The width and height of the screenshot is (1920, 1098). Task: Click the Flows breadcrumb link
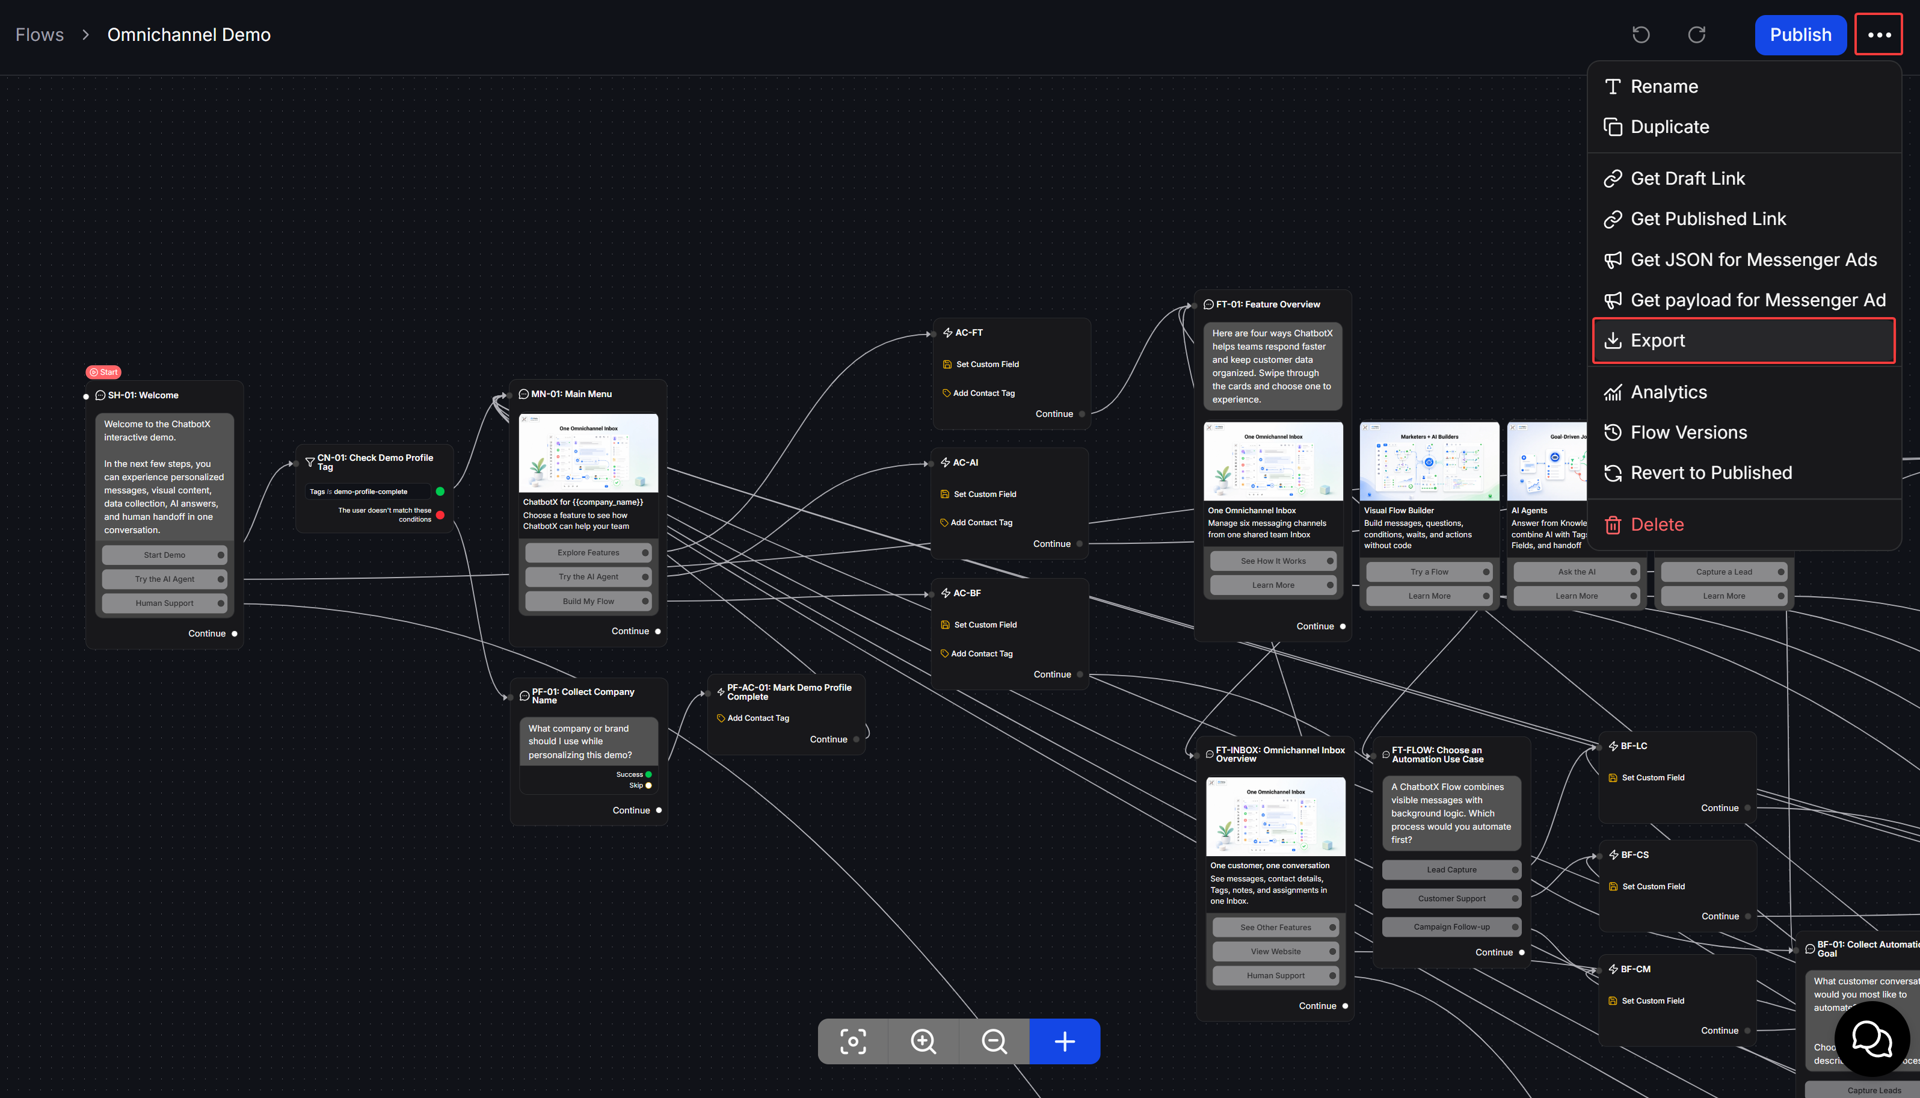click(39, 35)
